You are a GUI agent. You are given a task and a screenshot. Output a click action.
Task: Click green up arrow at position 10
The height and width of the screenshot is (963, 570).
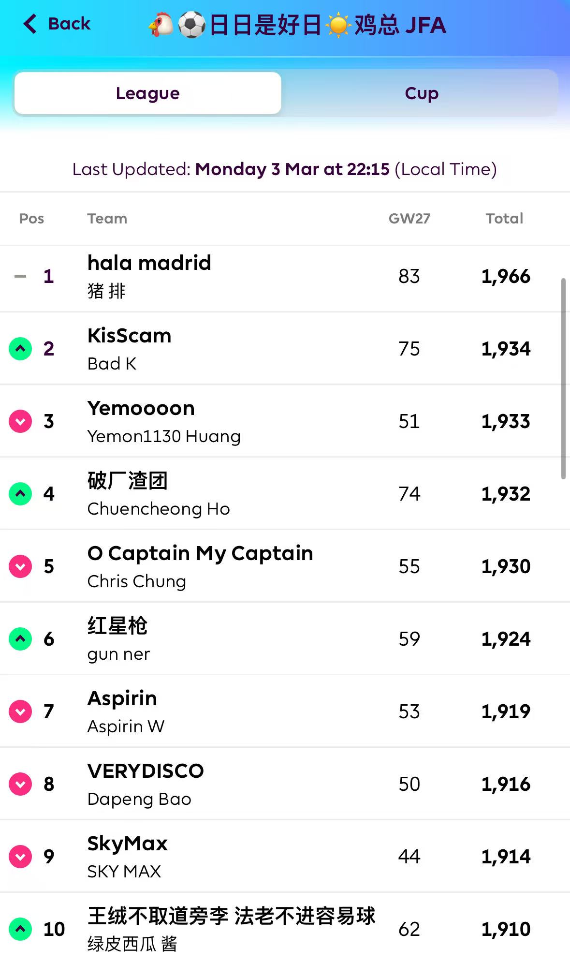(20, 929)
